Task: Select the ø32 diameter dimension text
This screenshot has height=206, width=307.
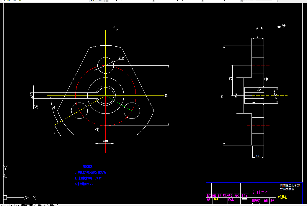Action: (236, 95)
